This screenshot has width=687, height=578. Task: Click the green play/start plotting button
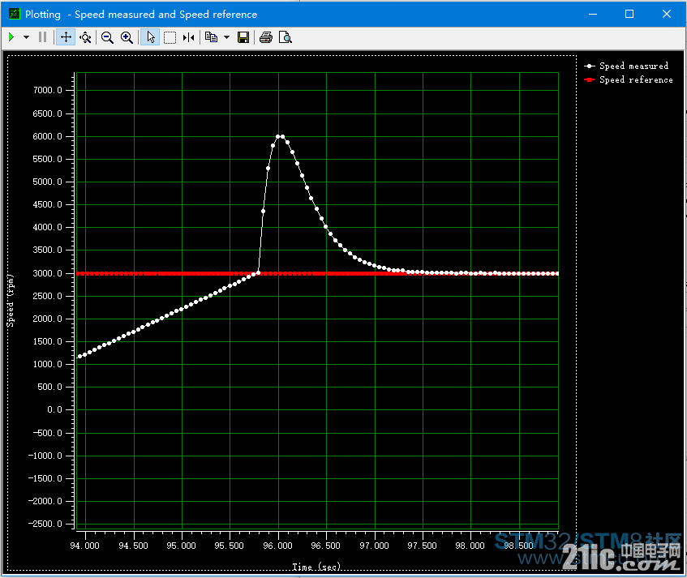coord(12,37)
